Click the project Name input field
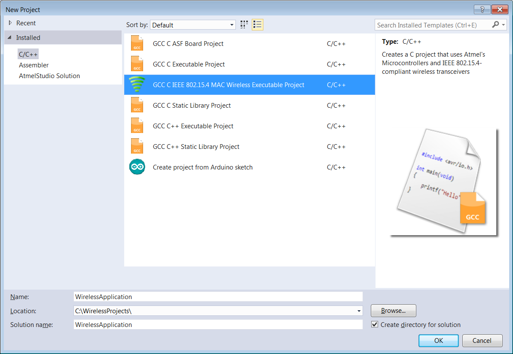The height and width of the screenshot is (354, 513). click(x=218, y=297)
